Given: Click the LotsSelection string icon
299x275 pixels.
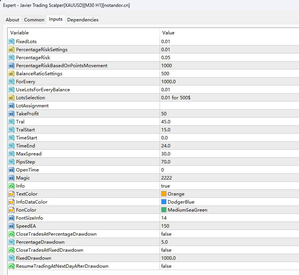Looking at the screenshot, I should [x=11, y=97].
